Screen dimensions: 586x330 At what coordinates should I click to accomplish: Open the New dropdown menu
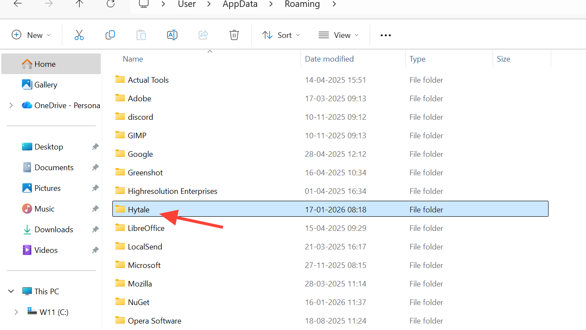pyautogui.click(x=31, y=35)
